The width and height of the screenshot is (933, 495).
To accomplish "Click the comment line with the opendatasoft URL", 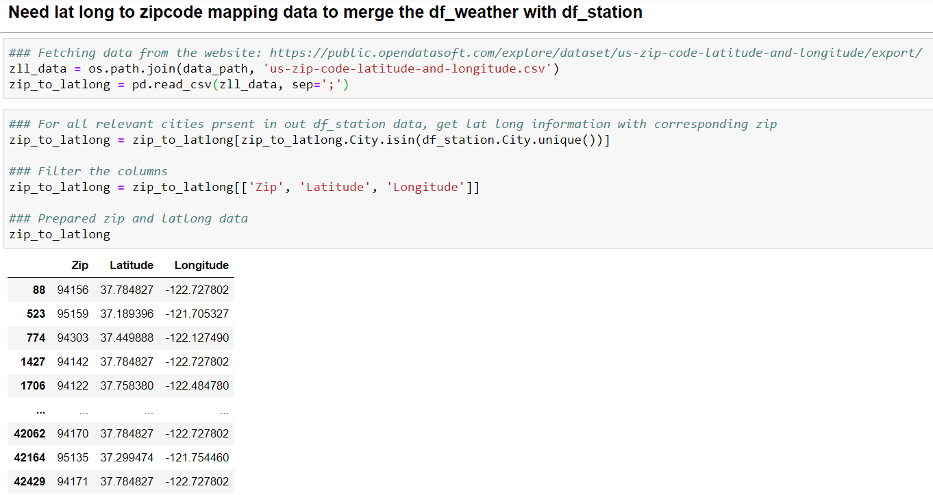I will (466, 53).
